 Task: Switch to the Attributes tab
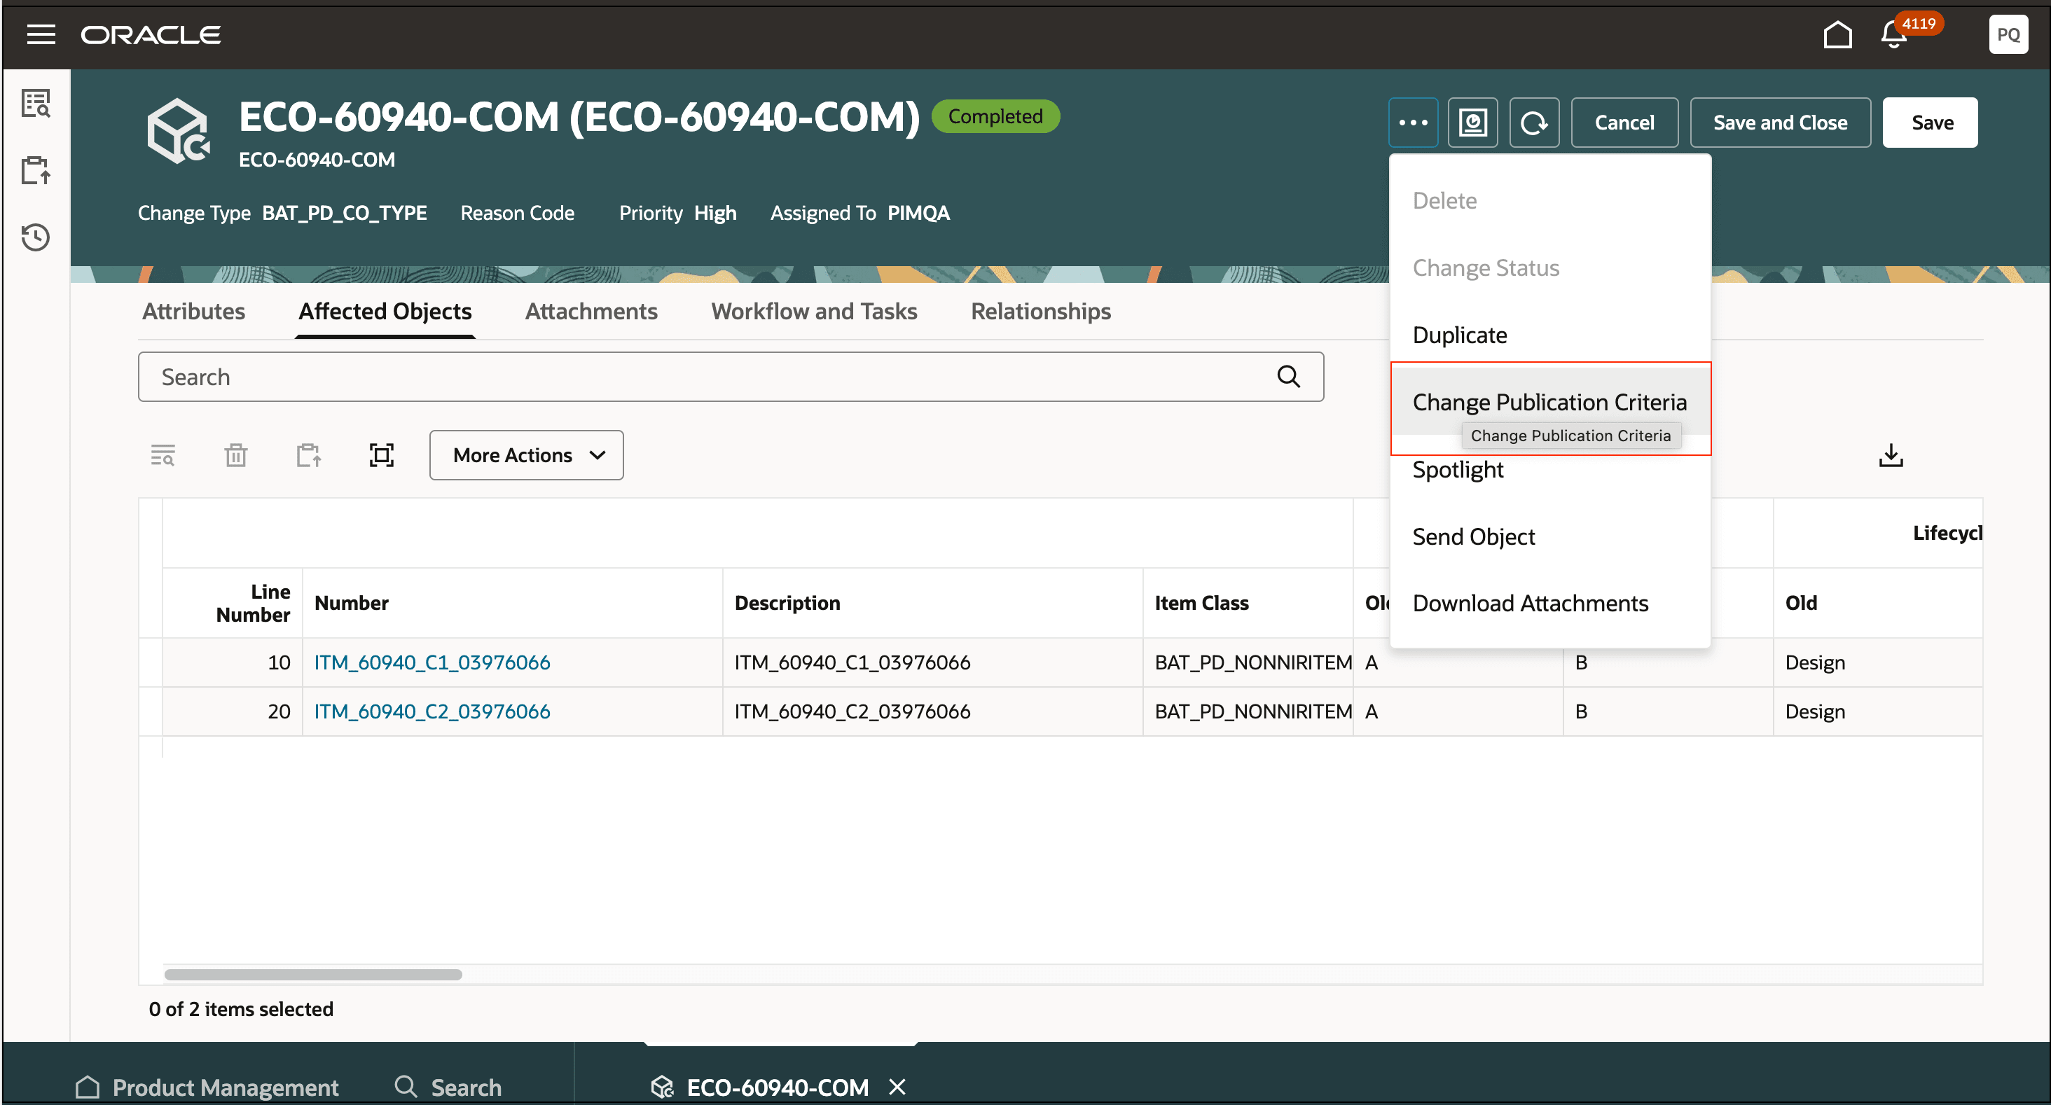click(193, 312)
